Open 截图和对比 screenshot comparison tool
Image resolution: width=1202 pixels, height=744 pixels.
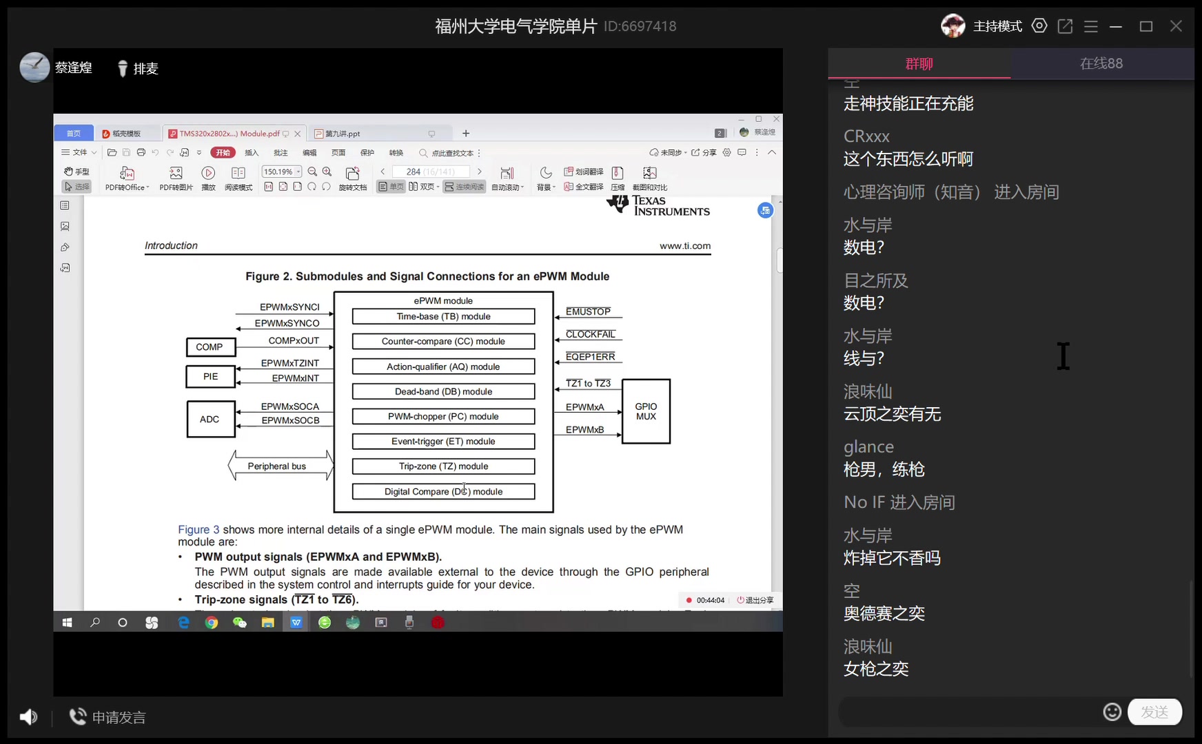tap(649, 178)
